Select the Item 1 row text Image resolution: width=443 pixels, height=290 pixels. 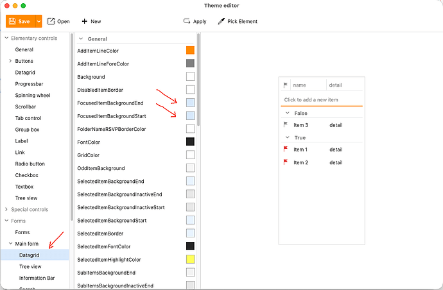300,149
